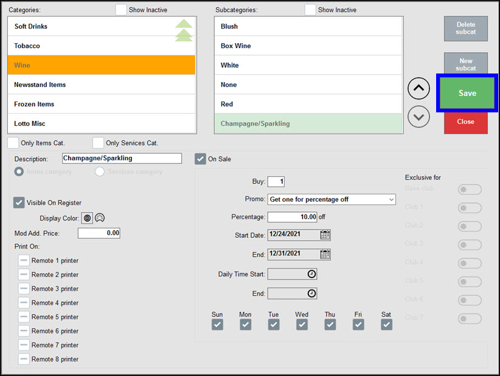Switch on the Club 2 exclusive toggle
This screenshot has width=500, height=376.
coord(470,227)
